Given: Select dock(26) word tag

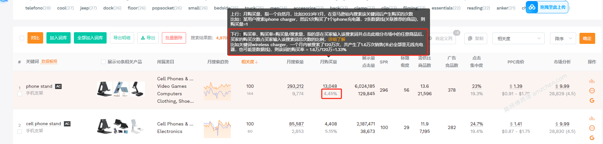Looking at the screenshot, I should 112,8.
